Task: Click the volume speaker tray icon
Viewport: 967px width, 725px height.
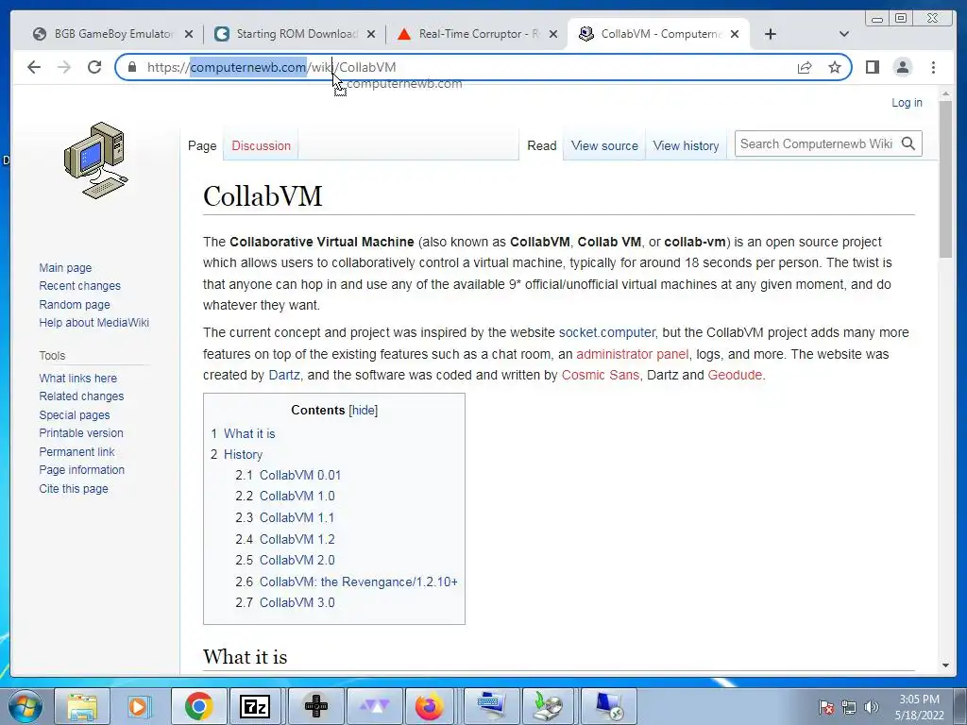Action: tap(871, 707)
